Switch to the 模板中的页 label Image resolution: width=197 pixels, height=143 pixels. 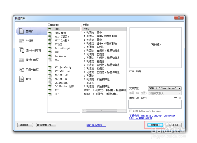32,60
